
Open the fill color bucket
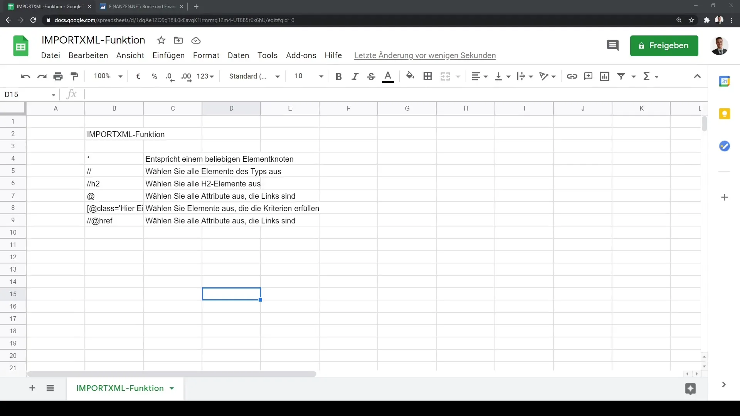410,76
